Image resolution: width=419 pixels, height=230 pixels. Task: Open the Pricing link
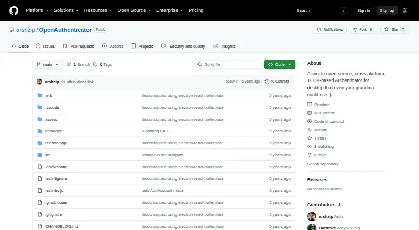(x=196, y=10)
